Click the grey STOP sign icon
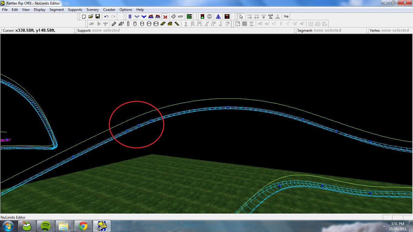 210,17
